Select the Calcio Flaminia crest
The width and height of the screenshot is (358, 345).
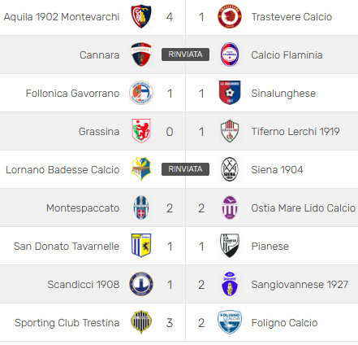tap(230, 55)
